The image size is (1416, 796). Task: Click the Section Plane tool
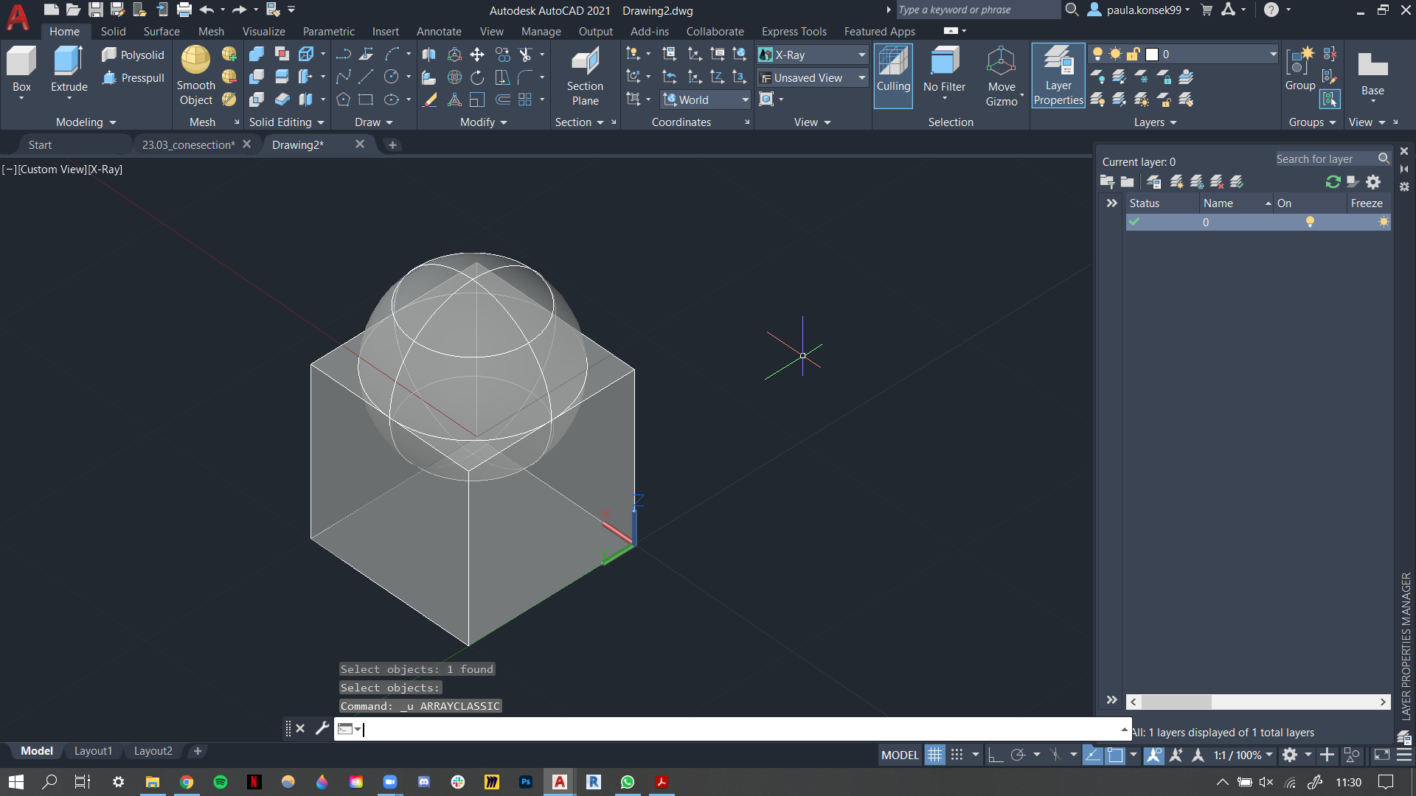click(x=585, y=76)
